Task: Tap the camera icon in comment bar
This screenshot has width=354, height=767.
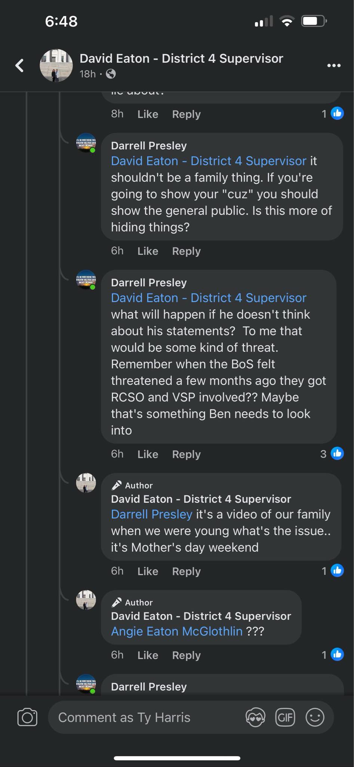Action: (x=27, y=718)
